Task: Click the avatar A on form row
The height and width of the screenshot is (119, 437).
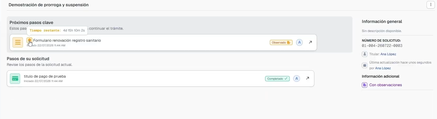Action: (299, 42)
